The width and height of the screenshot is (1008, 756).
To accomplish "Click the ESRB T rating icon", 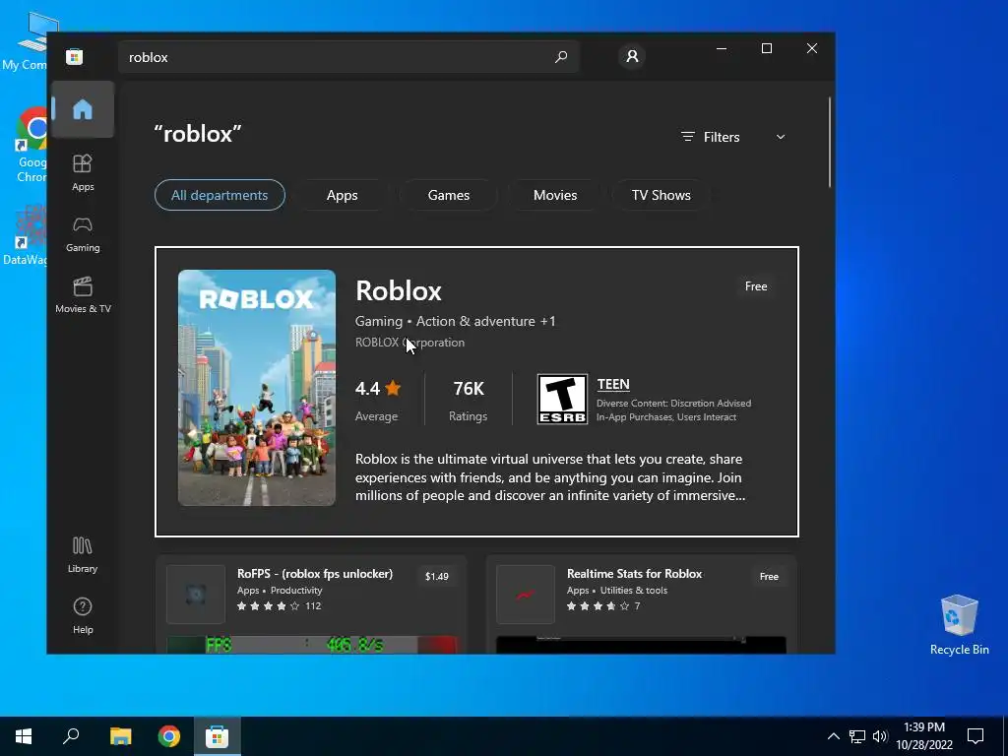I will (562, 400).
